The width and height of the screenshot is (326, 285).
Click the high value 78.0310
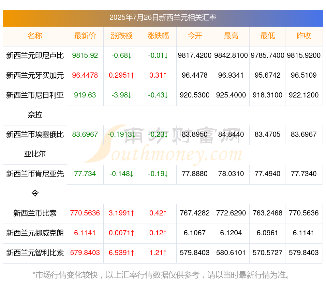(231, 174)
